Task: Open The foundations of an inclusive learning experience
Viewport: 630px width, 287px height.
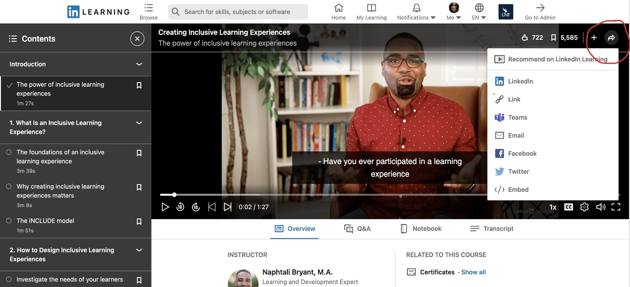Action: [x=61, y=157]
